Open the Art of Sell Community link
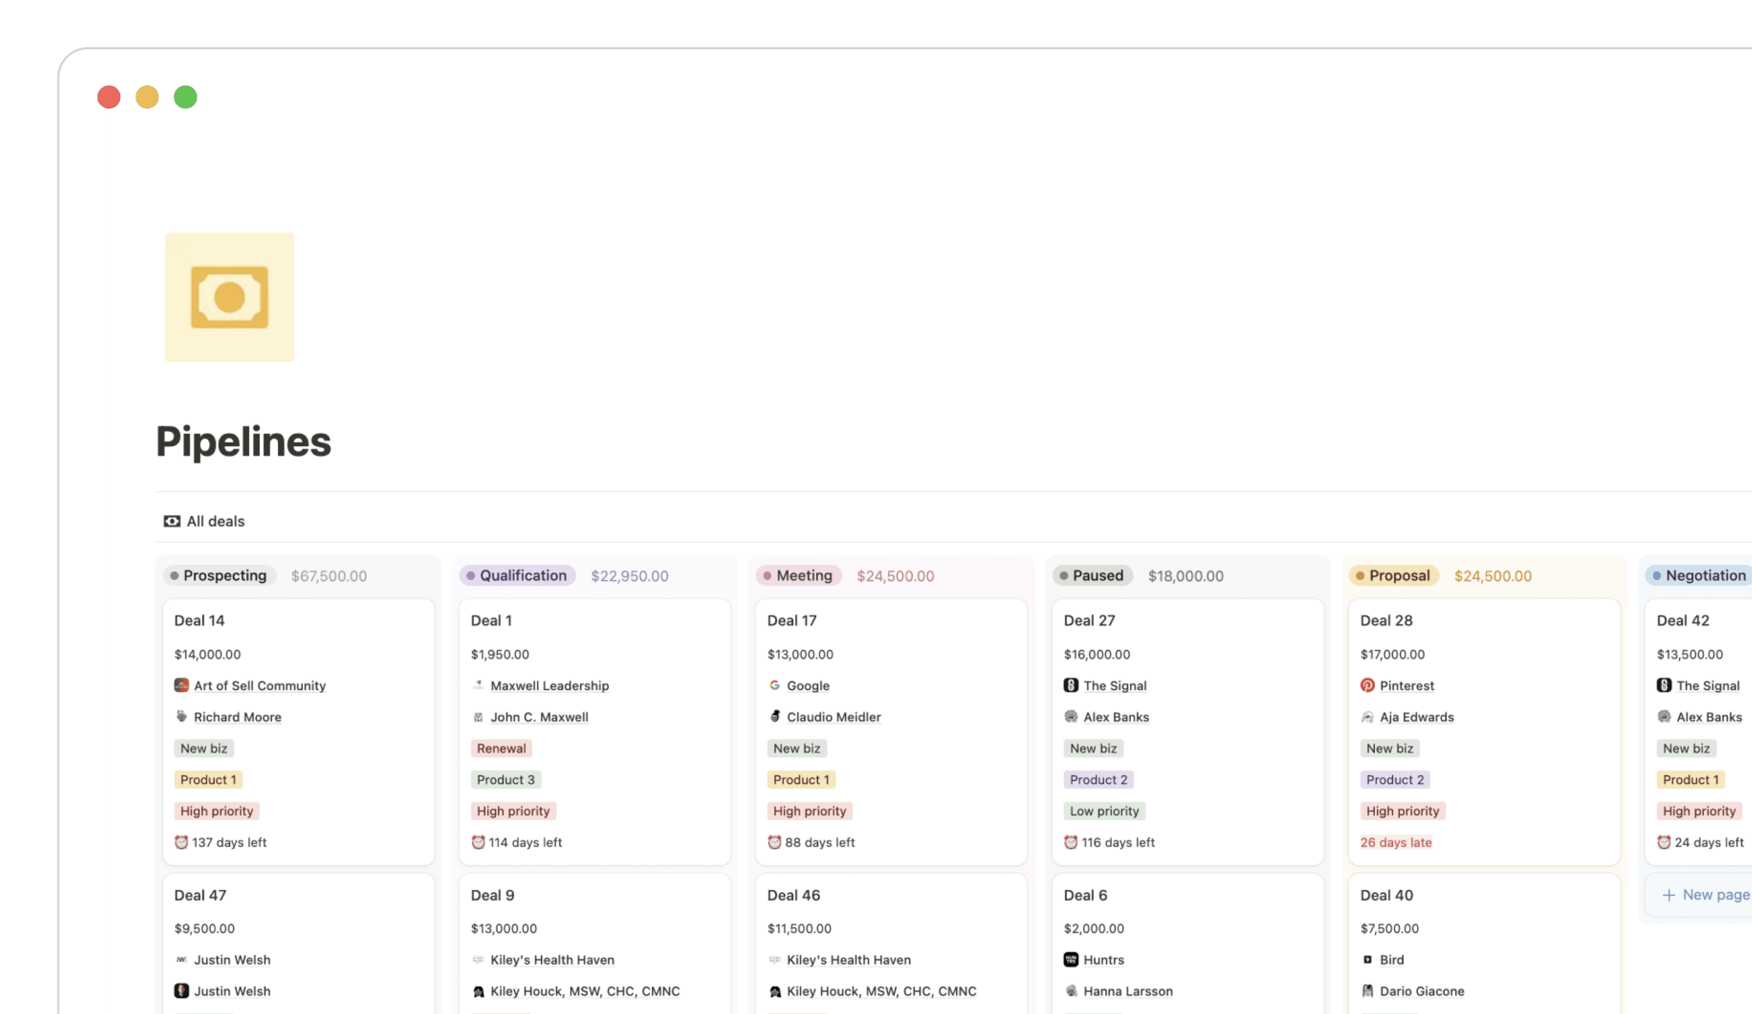The width and height of the screenshot is (1752, 1014). 260,686
